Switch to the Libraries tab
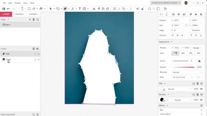207x116 pixels. click(19, 14)
